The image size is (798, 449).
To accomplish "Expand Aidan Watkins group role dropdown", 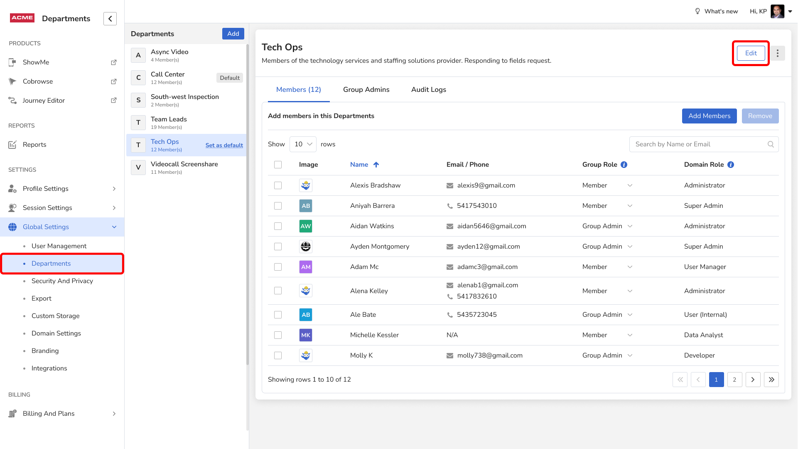I will click(630, 226).
